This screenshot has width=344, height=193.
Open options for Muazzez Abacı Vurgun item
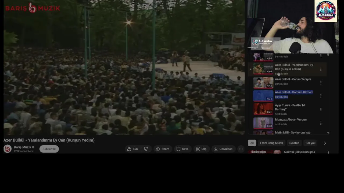[x=321, y=123]
